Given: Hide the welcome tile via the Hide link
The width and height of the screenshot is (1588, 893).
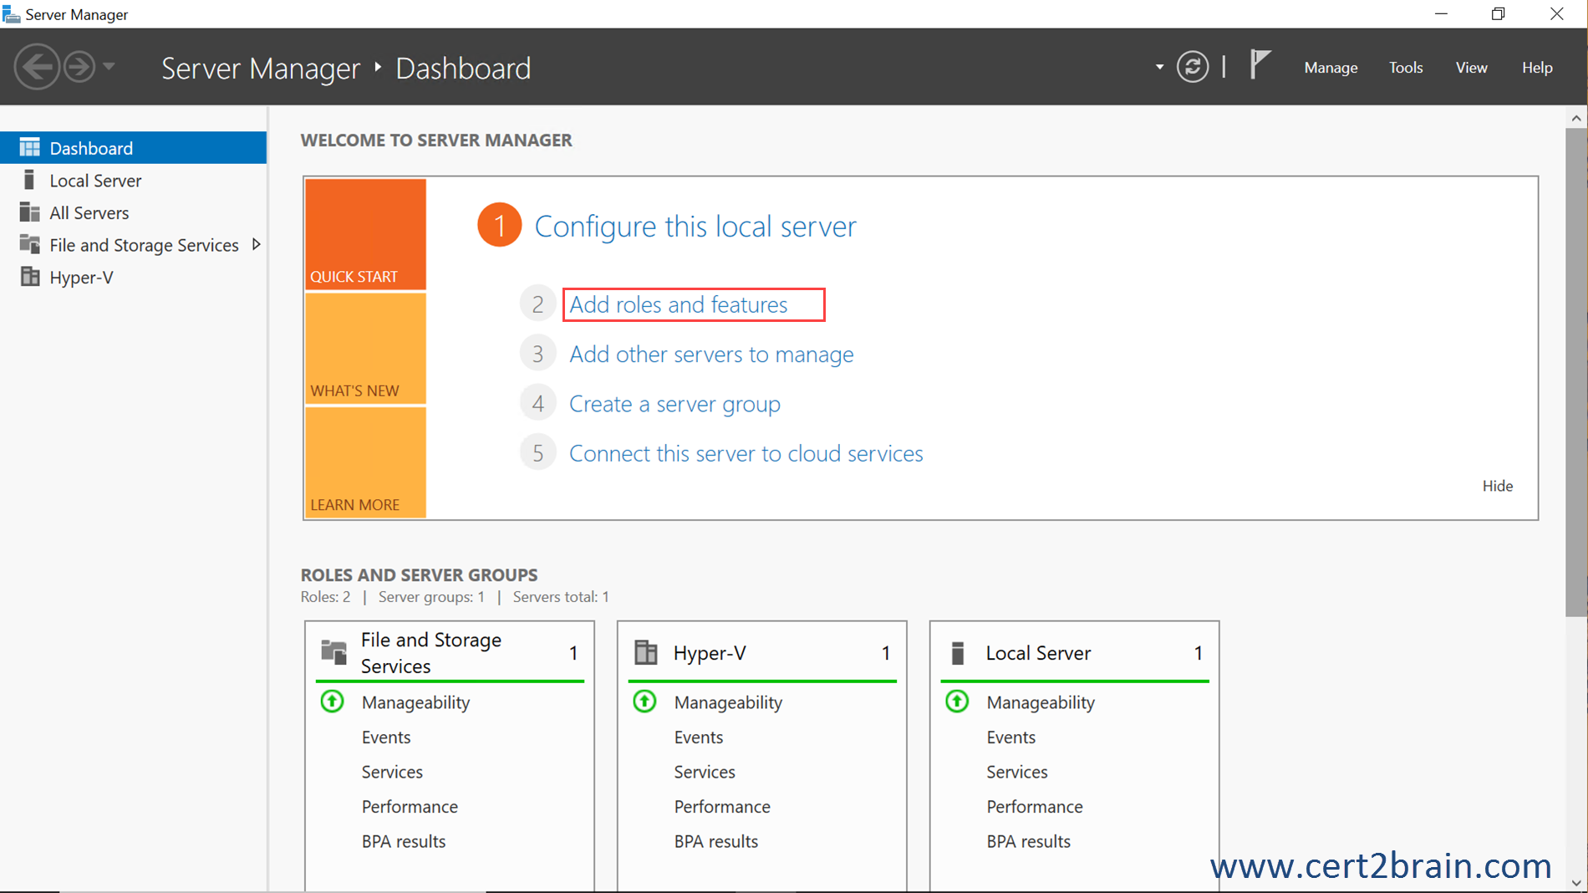Looking at the screenshot, I should coord(1497,486).
